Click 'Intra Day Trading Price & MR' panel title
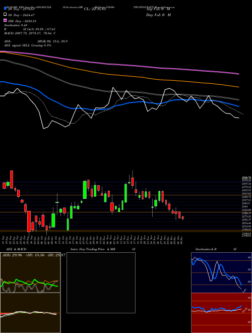The width and height of the screenshot is (252, 333). pyautogui.click(x=93, y=249)
